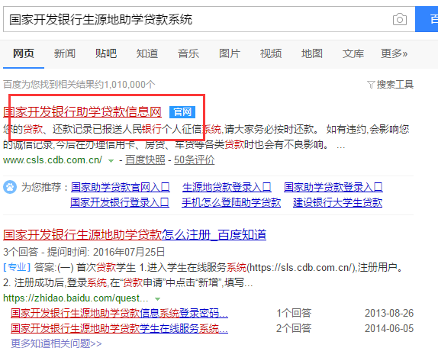Open the 百度快照 link

coord(145,160)
